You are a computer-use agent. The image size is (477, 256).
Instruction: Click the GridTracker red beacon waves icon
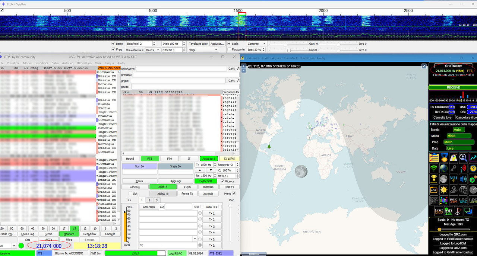(463, 169)
